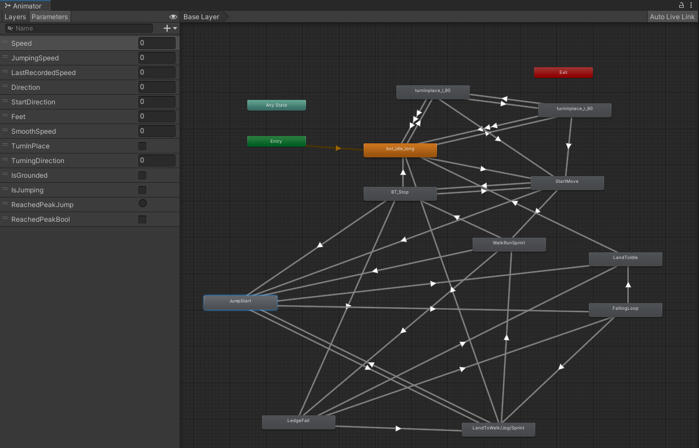
Task: Select the BT_Stop to bot_idle_long transition arrow
Action: point(403,172)
